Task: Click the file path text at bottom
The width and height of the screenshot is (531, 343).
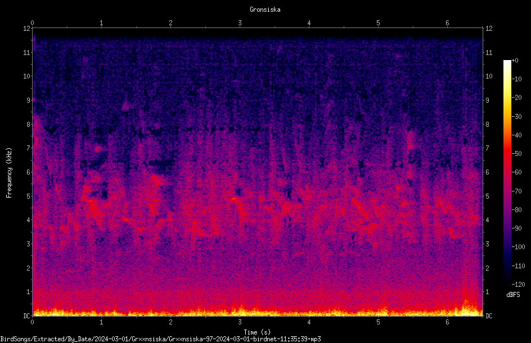Action: (160, 339)
